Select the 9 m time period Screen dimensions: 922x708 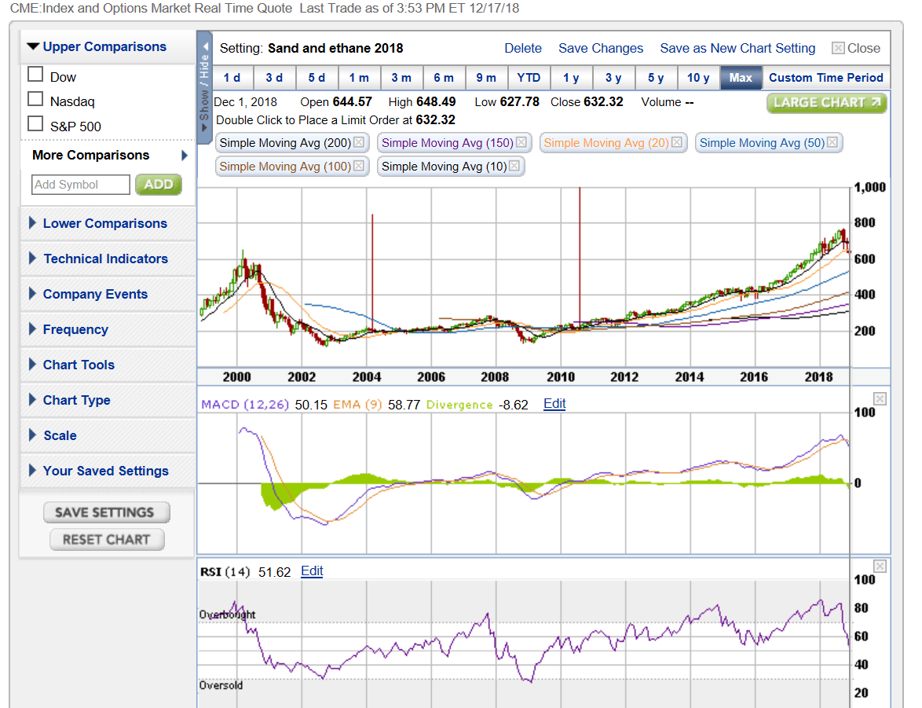(486, 78)
